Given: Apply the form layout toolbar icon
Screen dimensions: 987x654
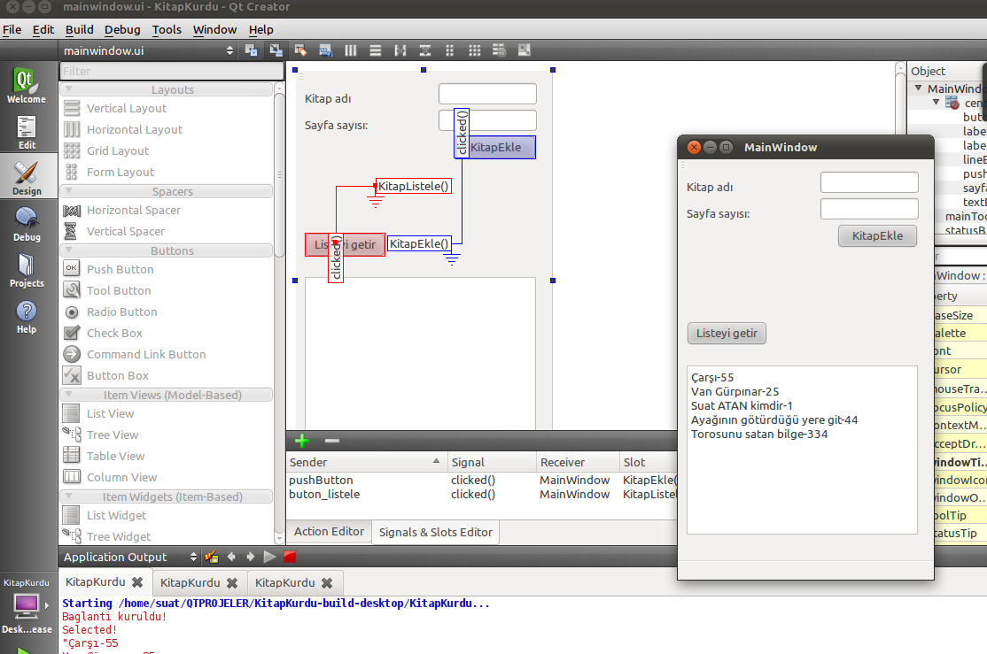Looking at the screenshot, I should pyautogui.click(x=450, y=50).
